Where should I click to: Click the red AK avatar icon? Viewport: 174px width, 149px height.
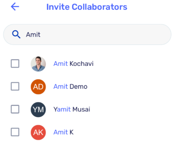[x=38, y=132]
